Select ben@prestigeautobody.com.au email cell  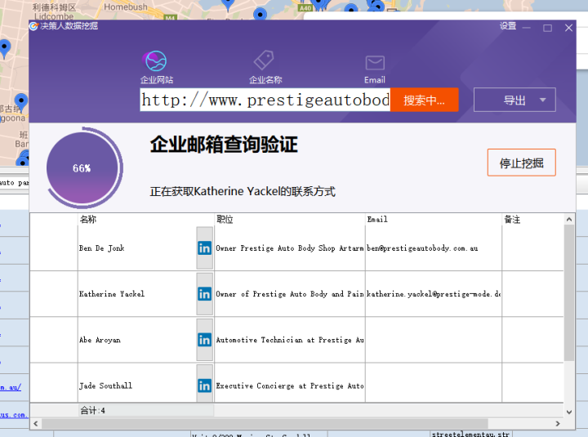434,248
